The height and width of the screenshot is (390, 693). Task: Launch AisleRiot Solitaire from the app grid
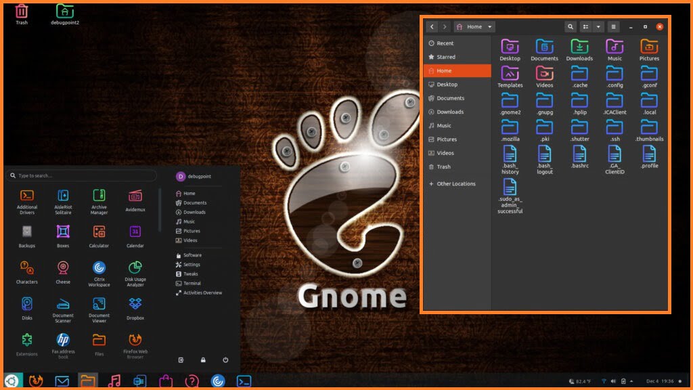63,202
